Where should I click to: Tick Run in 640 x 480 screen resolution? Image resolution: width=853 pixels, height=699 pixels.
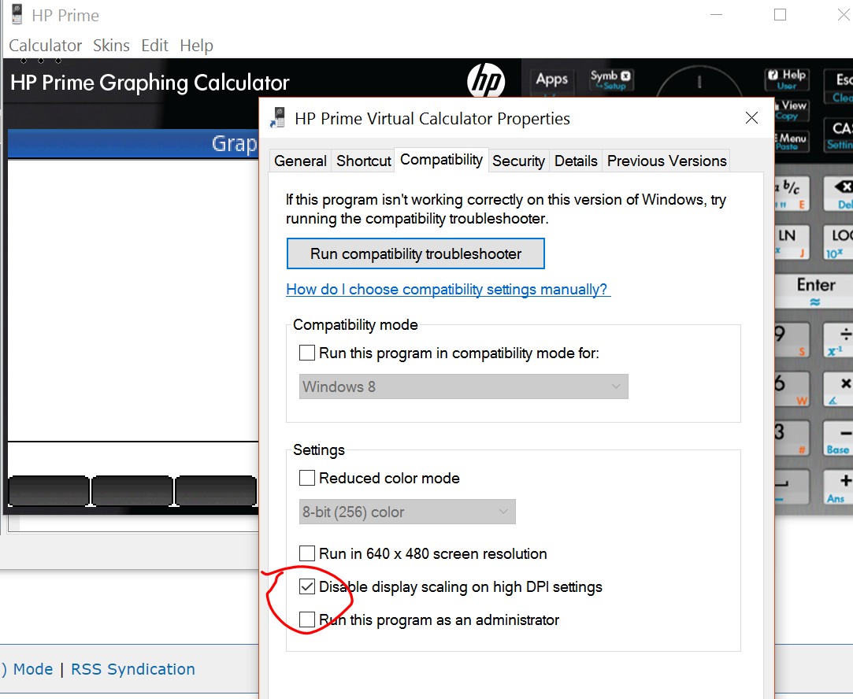click(x=307, y=553)
